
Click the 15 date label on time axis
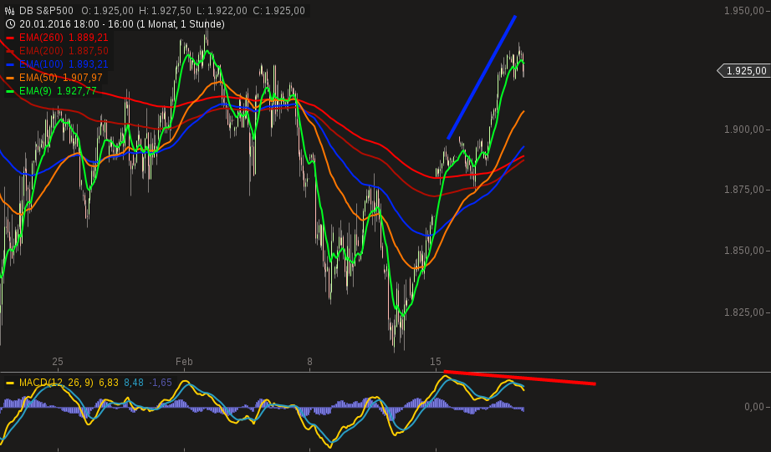click(x=436, y=362)
